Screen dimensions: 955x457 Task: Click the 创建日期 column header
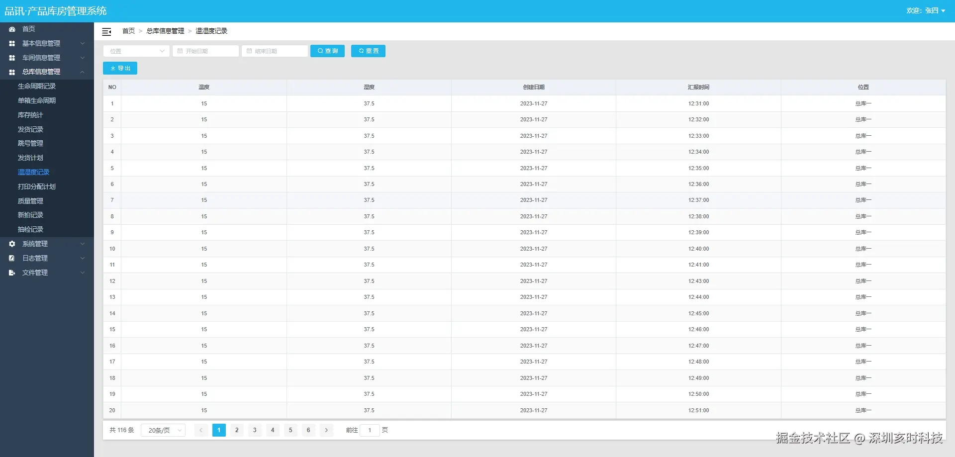534,88
